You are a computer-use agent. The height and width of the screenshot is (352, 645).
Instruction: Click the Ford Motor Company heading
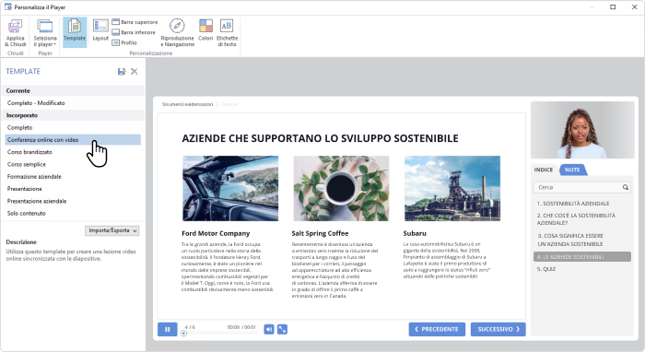(x=216, y=233)
